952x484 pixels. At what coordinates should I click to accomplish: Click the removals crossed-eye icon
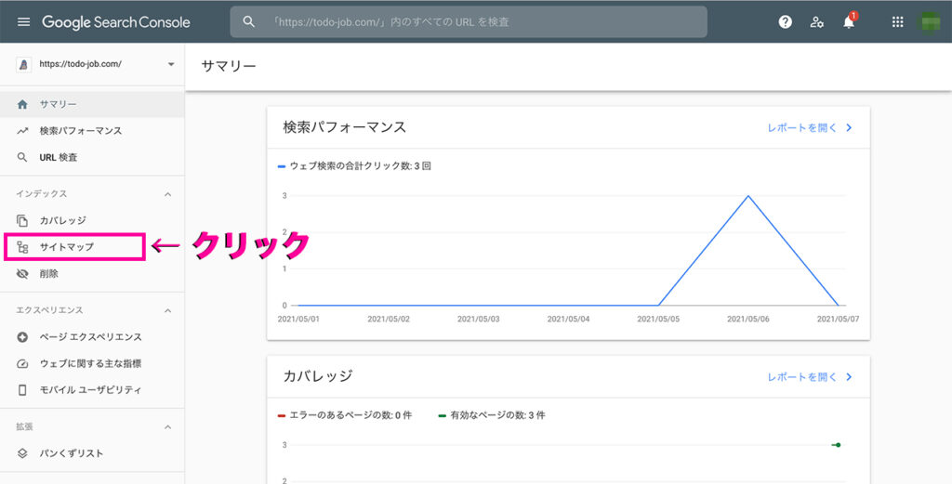[x=22, y=273]
